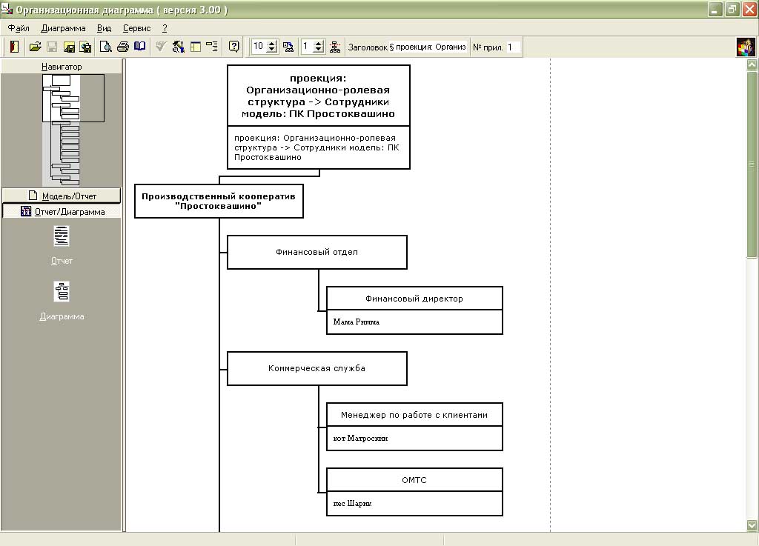This screenshot has height=546, width=759.
Task: Click the diagram settings tools icon
Action: 178,47
